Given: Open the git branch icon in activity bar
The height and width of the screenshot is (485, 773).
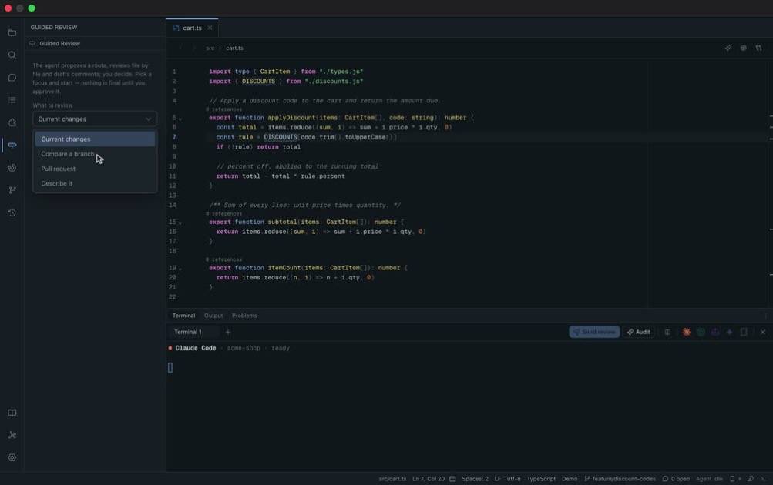Looking at the screenshot, I should tap(12, 190).
